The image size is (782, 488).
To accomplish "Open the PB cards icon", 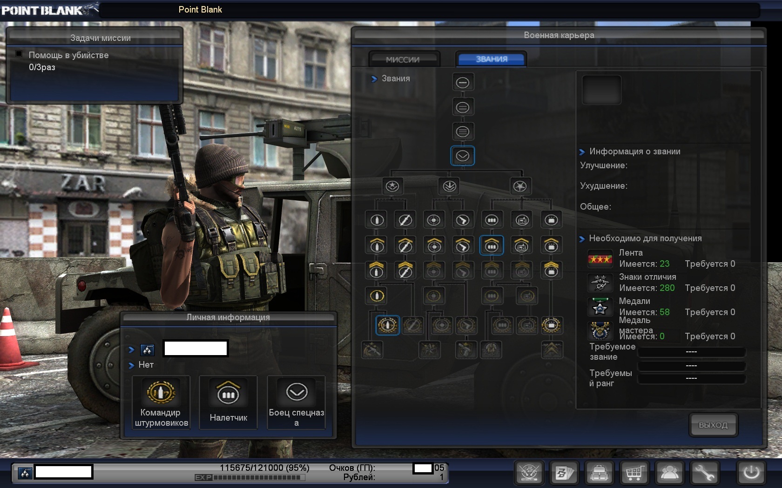I will (564, 473).
